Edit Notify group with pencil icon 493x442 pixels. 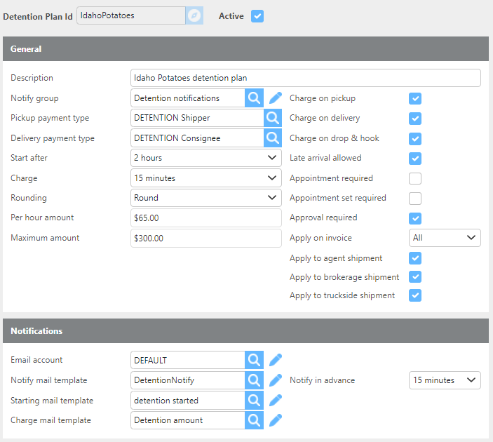tap(276, 98)
